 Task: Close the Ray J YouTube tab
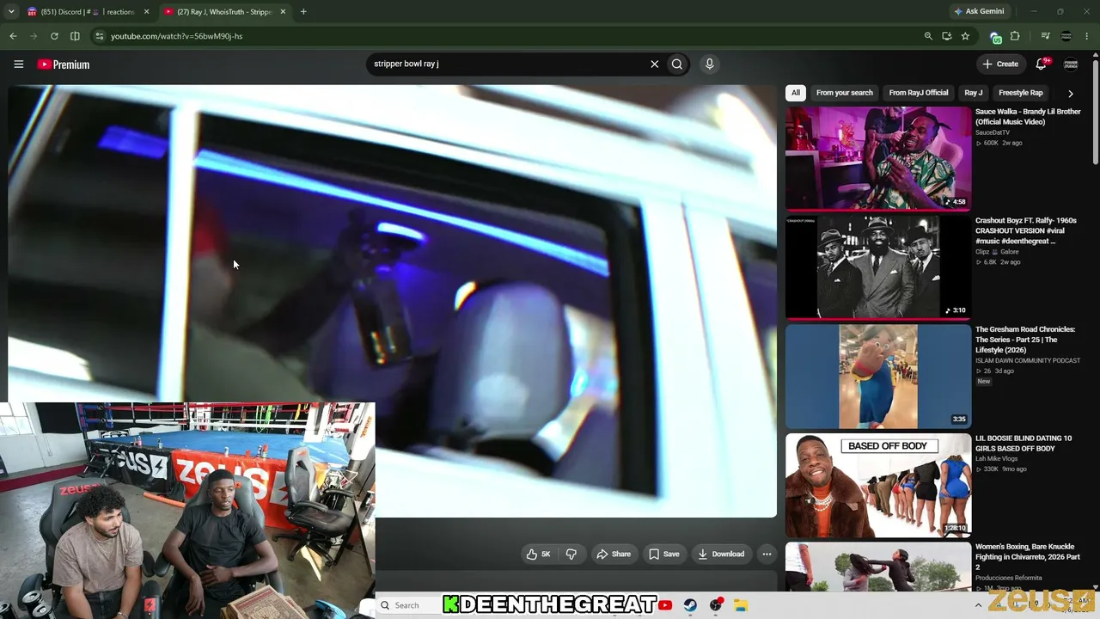tap(283, 12)
